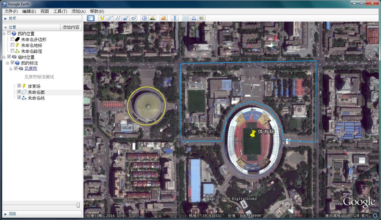Click the blue path icon beside 未命名线

(24, 98)
